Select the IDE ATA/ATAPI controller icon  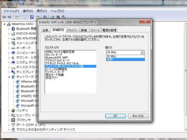point(13,38)
